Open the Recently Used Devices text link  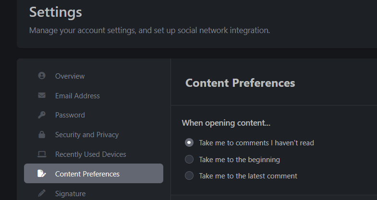(x=90, y=154)
